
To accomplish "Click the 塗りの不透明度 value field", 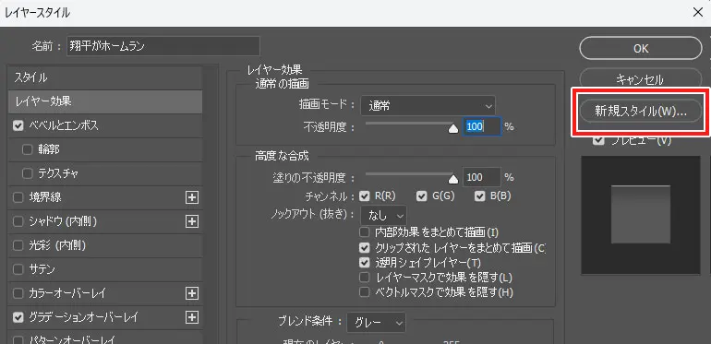I will (x=482, y=177).
